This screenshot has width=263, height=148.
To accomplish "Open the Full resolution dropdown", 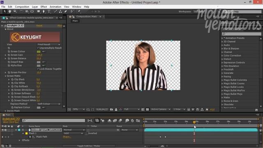I will pos(131,110).
